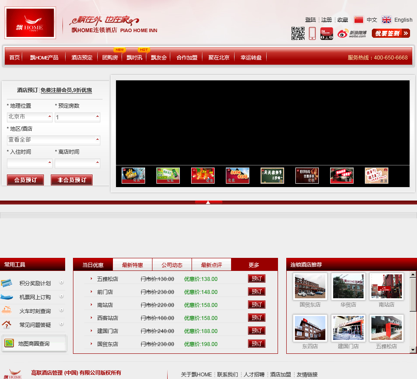Book 西客站店 with 预订 button
The height and width of the screenshot is (379, 417).
pos(257,318)
